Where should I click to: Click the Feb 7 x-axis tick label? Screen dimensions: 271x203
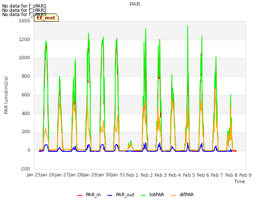(217, 175)
